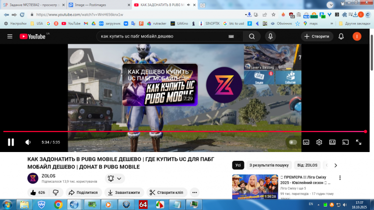Click the EN language indicator in tray

pos(311,204)
